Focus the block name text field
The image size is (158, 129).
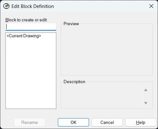click(31, 27)
